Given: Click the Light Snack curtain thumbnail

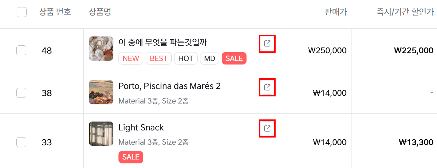Looking at the screenshot, I should click(x=101, y=134).
